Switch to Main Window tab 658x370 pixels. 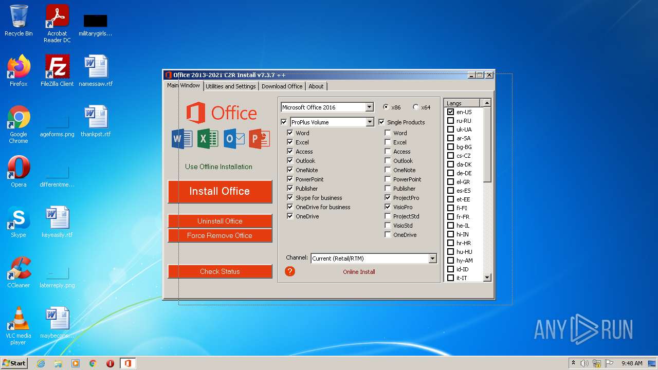(x=184, y=85)
